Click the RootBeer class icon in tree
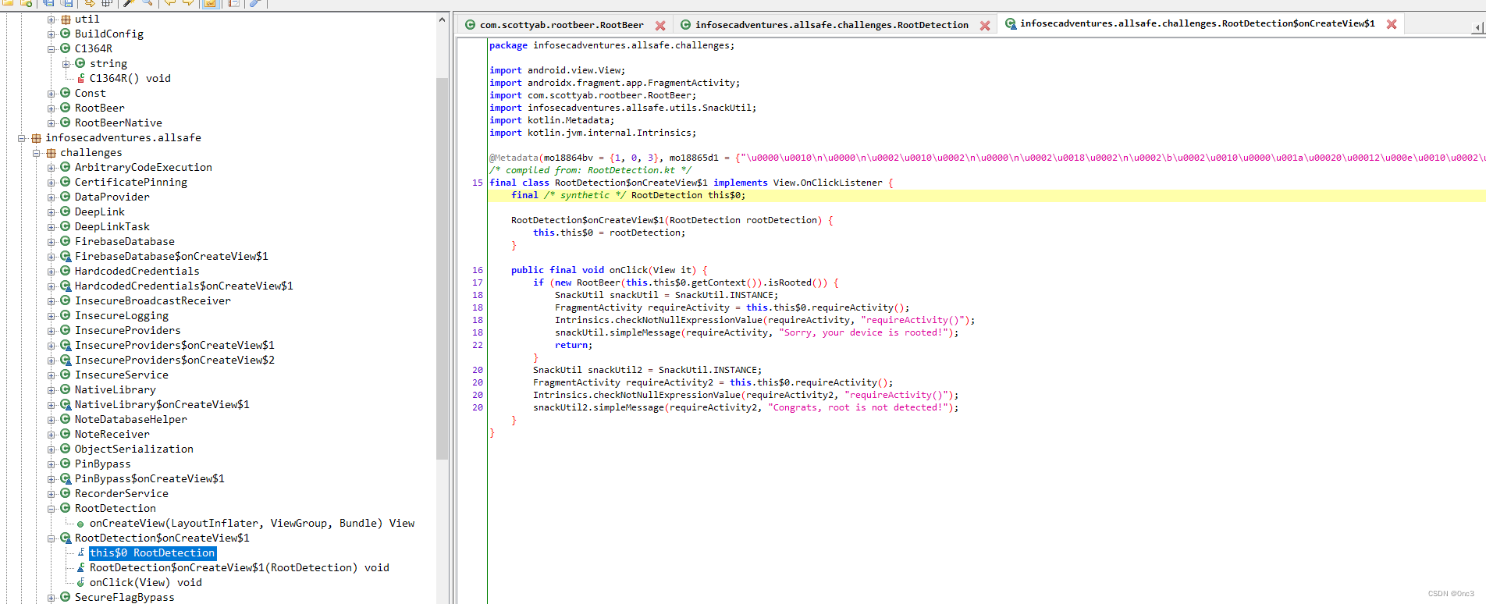This screenshot has height=604, width=1486. point(66,108)
